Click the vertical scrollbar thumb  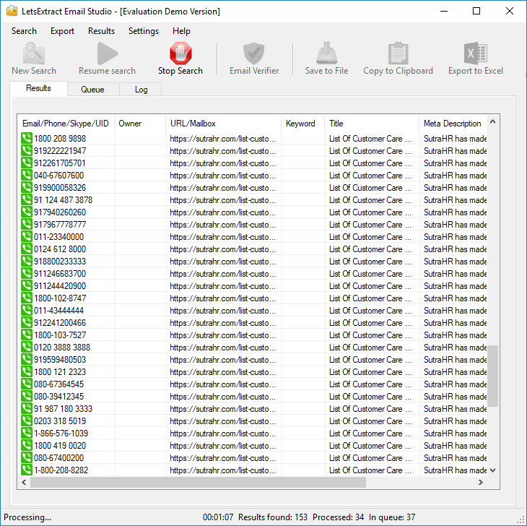(493, 376)
